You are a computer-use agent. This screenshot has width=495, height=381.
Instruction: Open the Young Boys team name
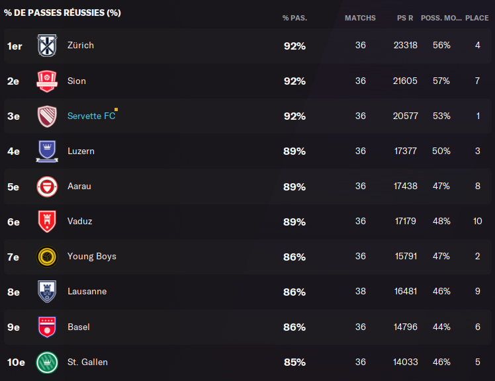(92, 256)
